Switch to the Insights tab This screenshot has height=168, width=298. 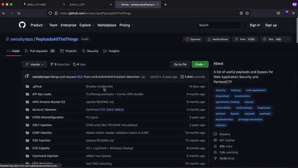(111, 51)
